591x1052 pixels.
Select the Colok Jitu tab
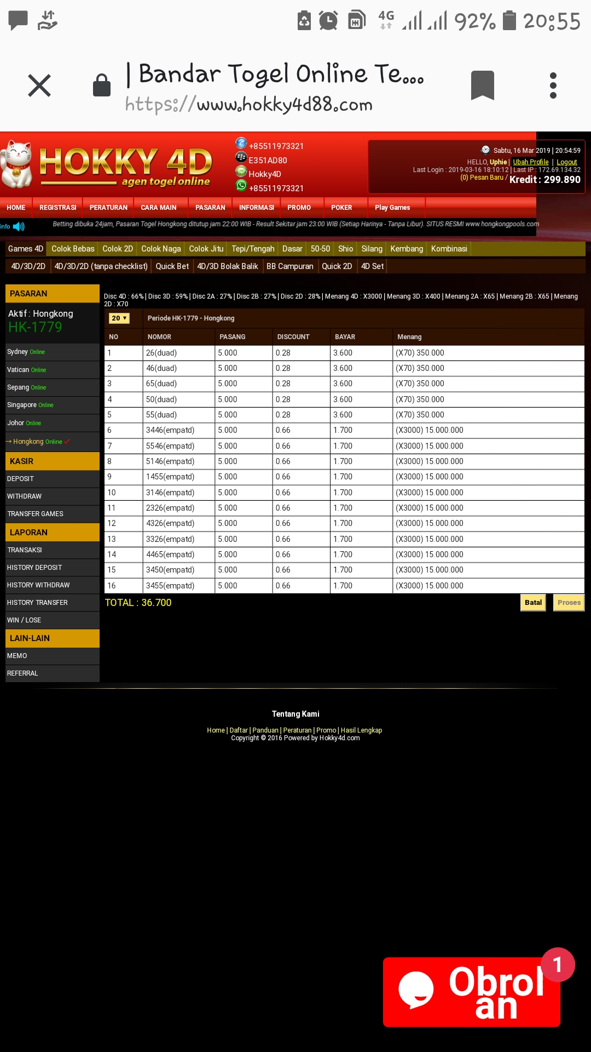pos(206,249)
